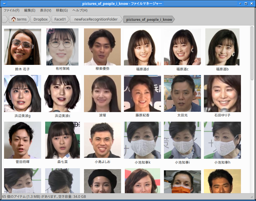
Task: Open the 移動(G) menu
Action: 62,10
